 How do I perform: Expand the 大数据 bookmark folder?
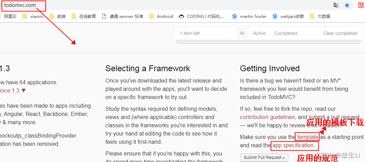pyautogui.click(x=320, y=16)
